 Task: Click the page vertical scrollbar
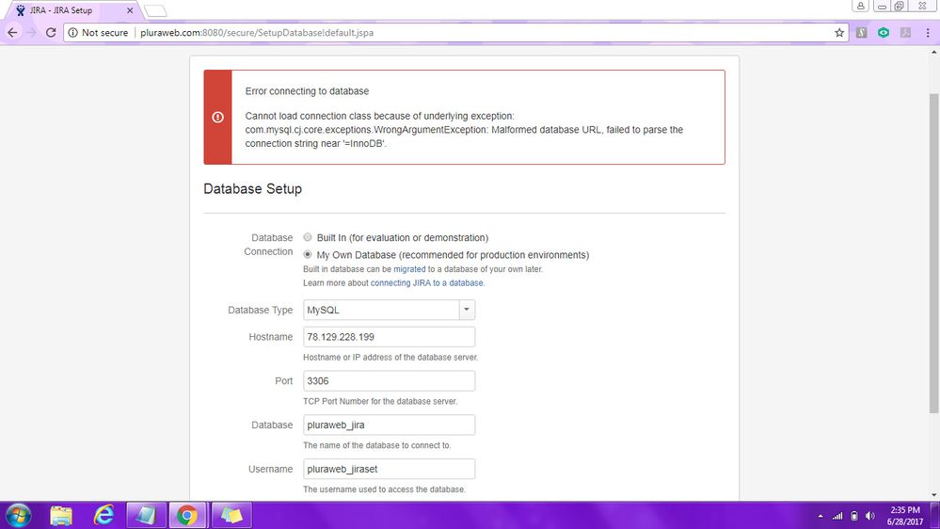934,252
